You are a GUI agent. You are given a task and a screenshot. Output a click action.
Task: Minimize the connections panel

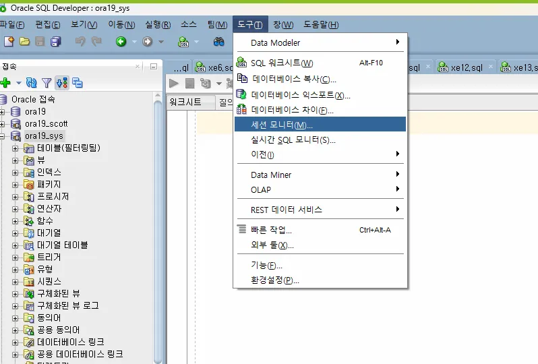coord(154,66)
